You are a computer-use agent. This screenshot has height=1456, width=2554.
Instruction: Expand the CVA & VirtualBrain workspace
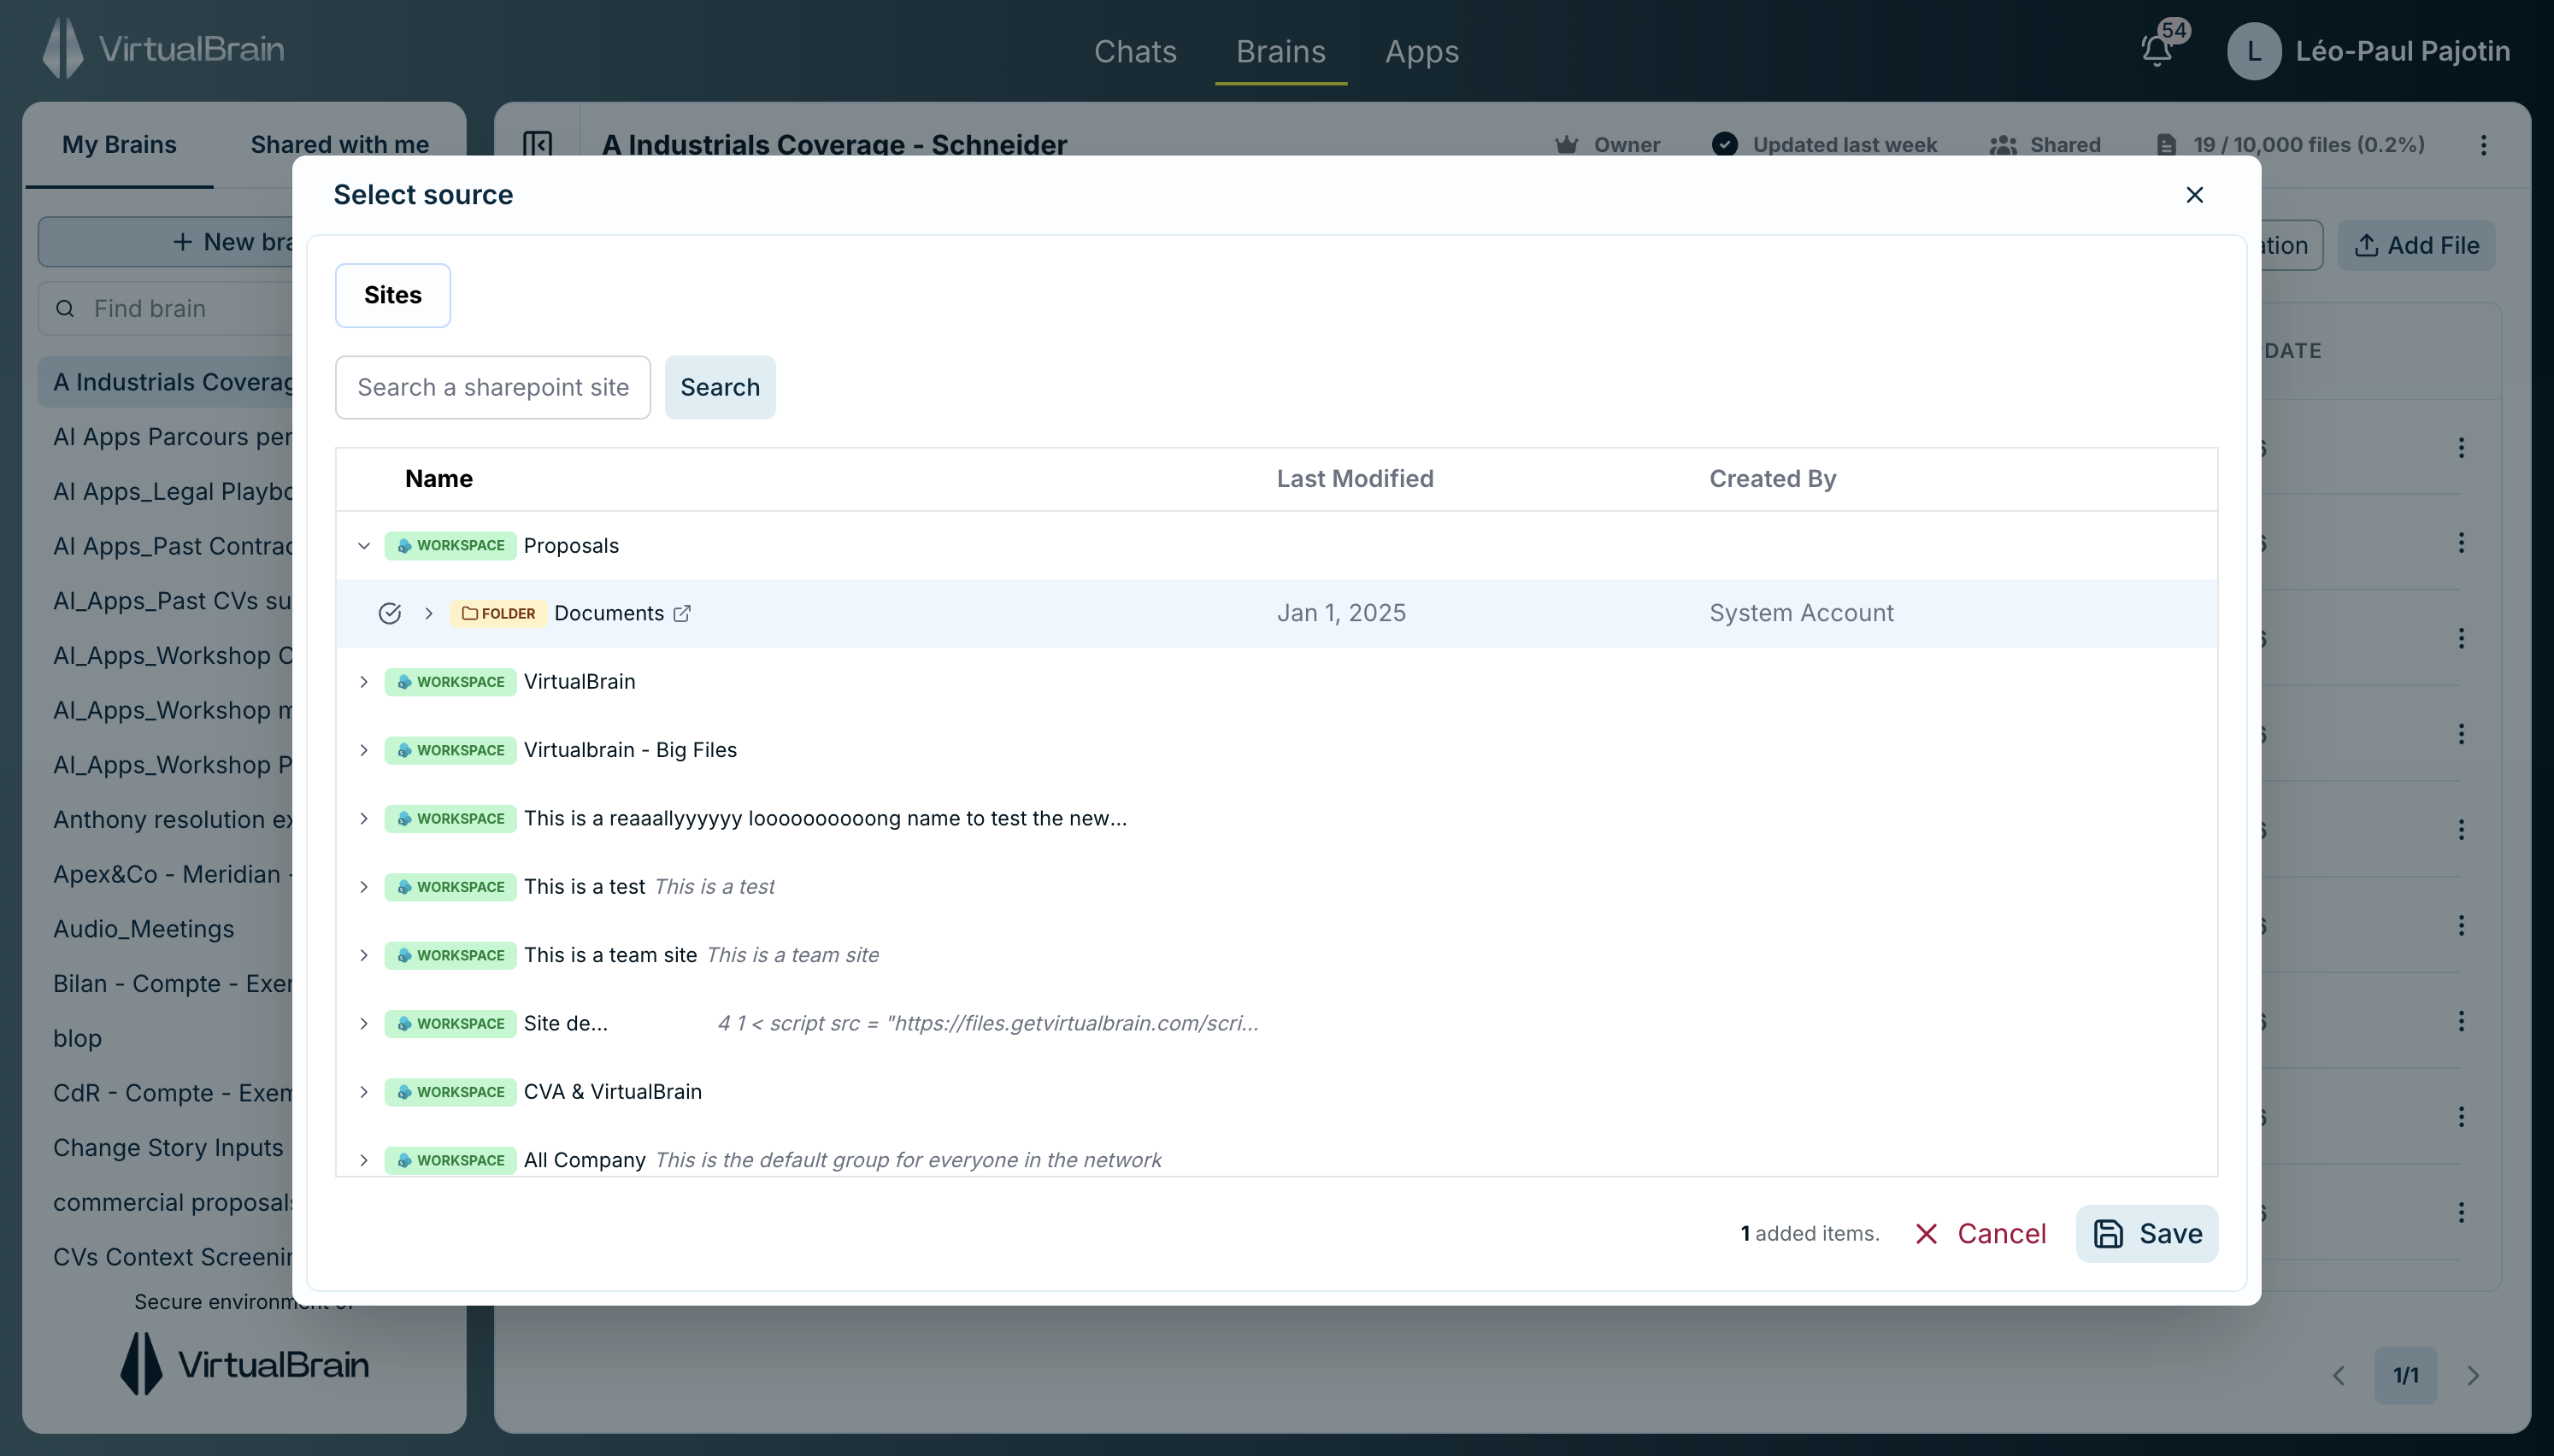[x=364, y=1092]
